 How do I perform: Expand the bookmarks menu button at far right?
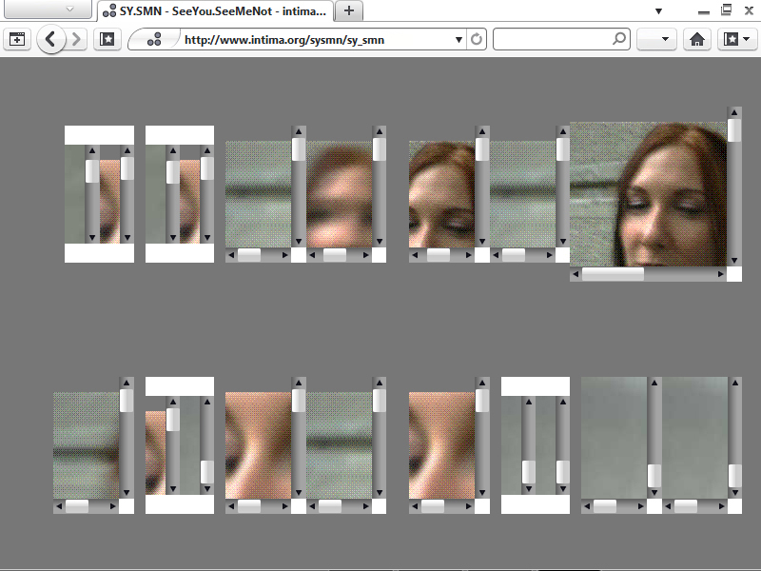(736, 40)
